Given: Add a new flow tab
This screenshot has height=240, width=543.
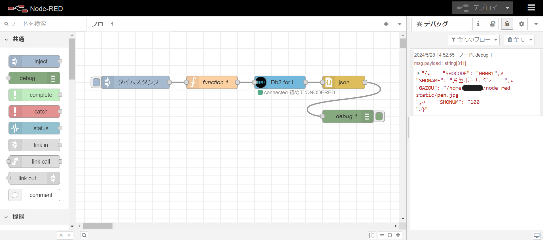Looking at the screenshot, I should click(x=386, y=24).
